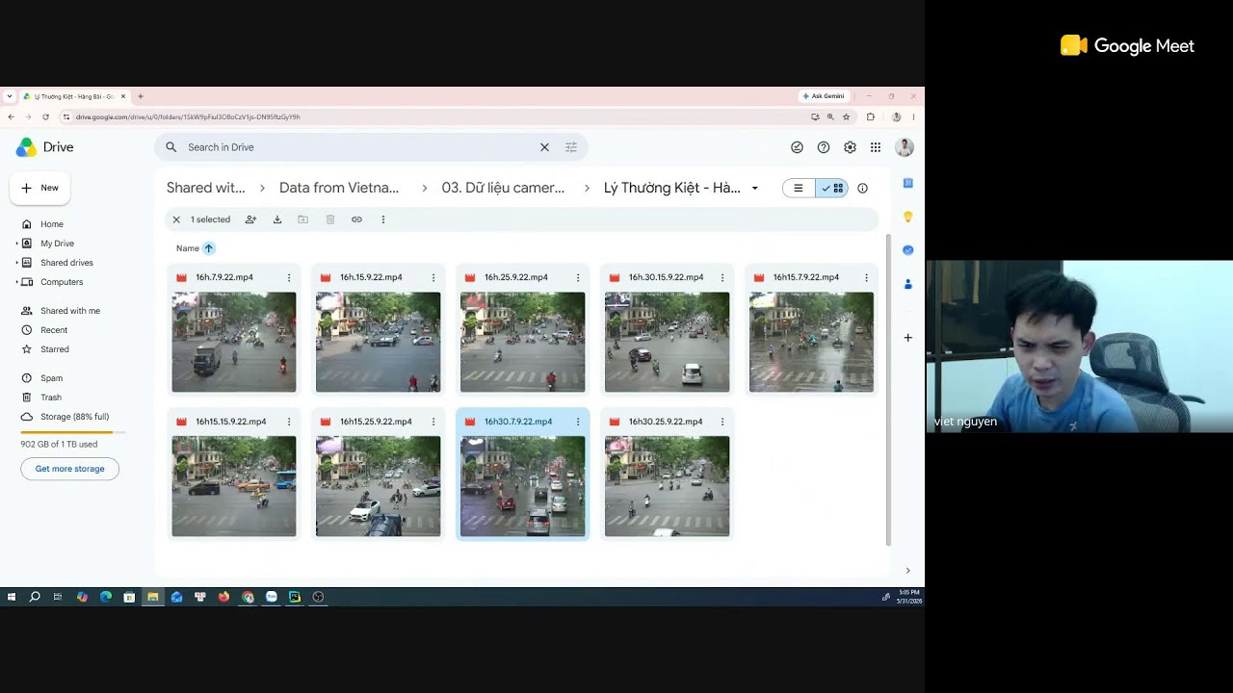Copy link of the selected file

356,219
